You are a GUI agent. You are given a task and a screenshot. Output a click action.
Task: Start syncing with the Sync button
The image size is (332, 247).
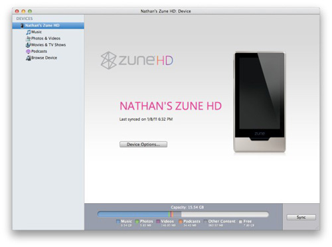[301, 217]
